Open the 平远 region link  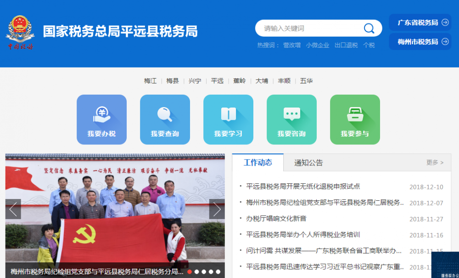[x=217, y=80]
